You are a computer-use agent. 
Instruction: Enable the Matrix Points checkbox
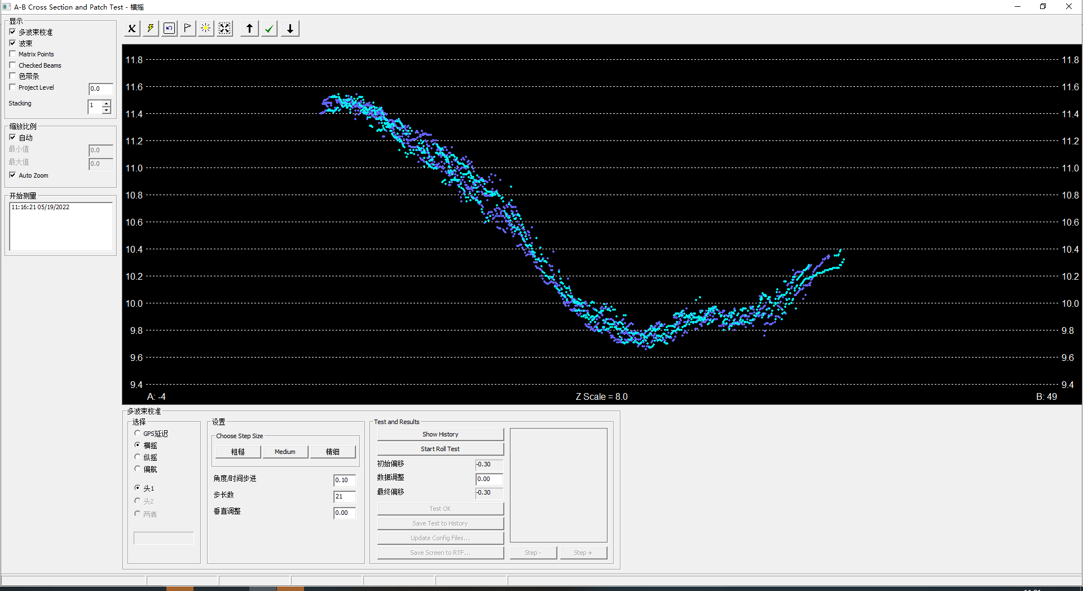click(13, 54)
